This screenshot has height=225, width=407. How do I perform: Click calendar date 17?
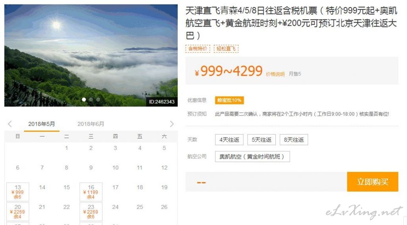[115, 187]
